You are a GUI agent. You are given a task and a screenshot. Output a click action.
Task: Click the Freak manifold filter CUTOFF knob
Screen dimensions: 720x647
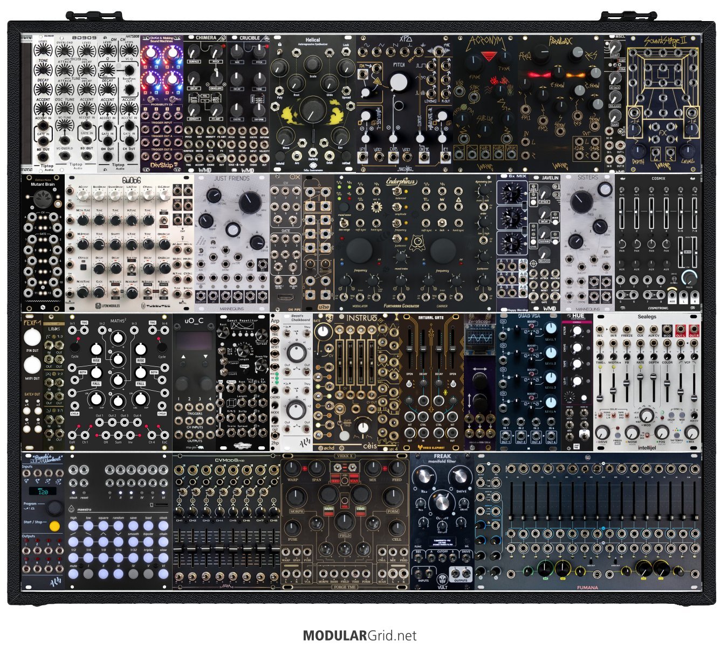[x=442, y=502]
